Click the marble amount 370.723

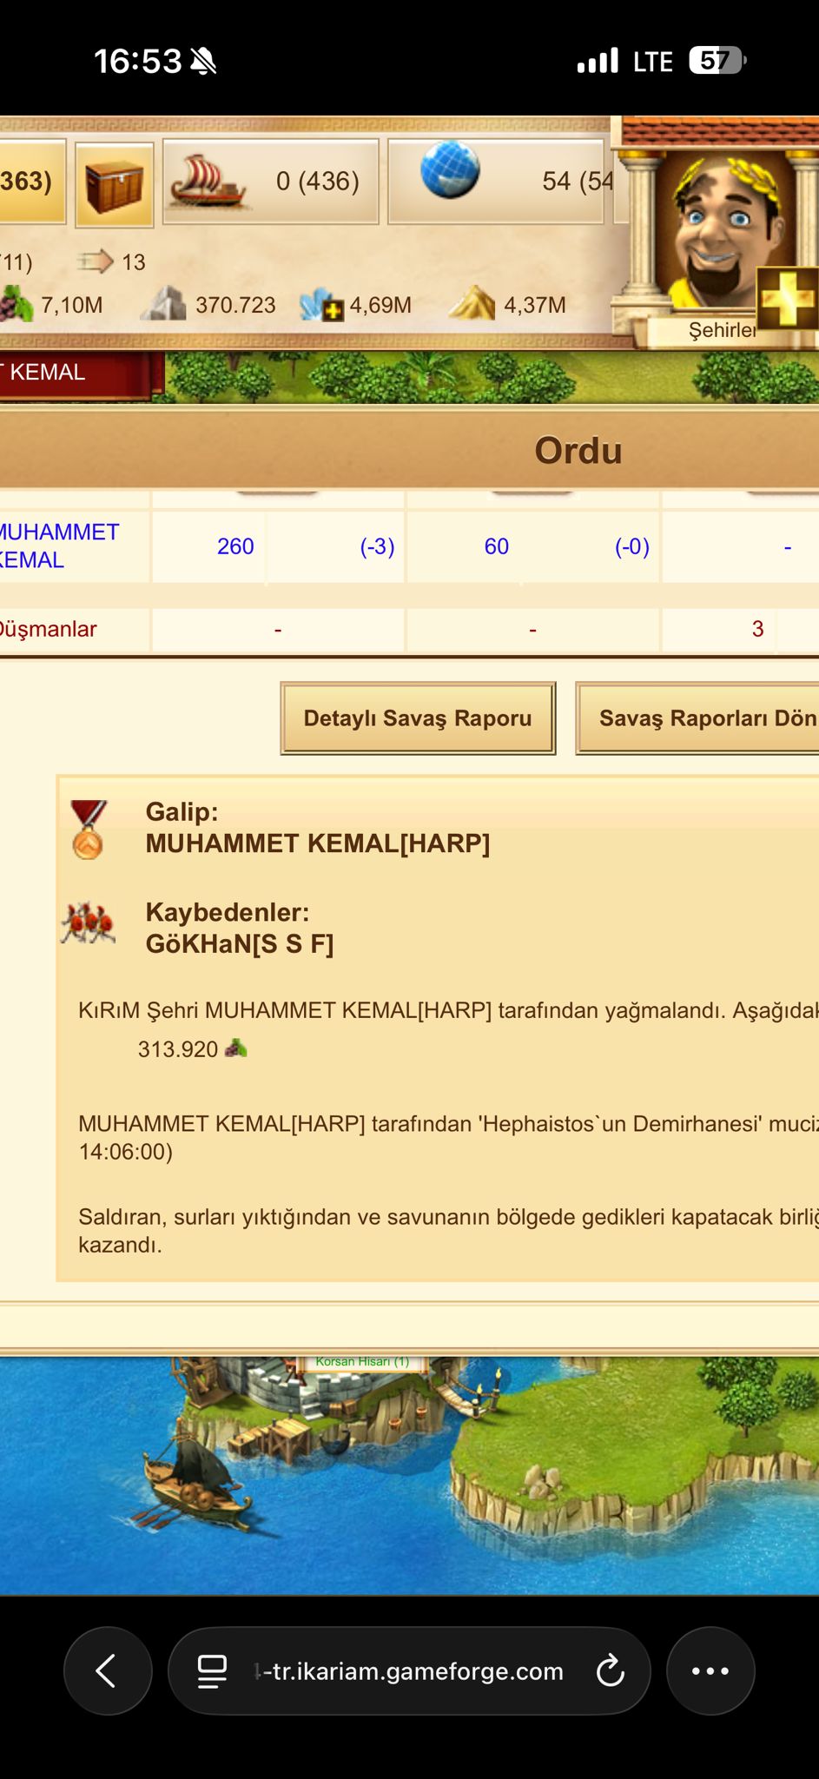click(x=235, y=305)
